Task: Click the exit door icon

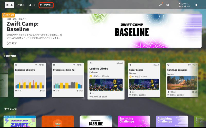Action: click(196, 5)
